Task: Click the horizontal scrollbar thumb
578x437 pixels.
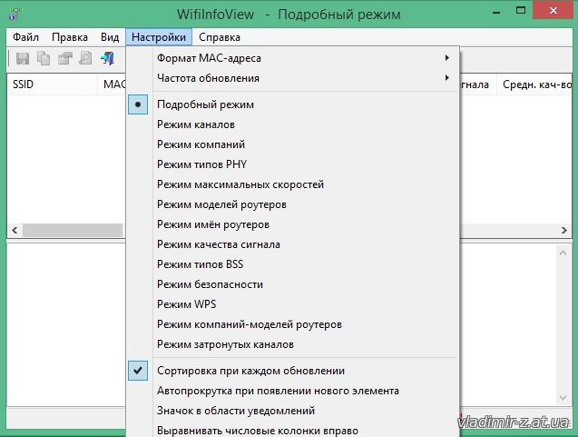Action: click(73, 231)
